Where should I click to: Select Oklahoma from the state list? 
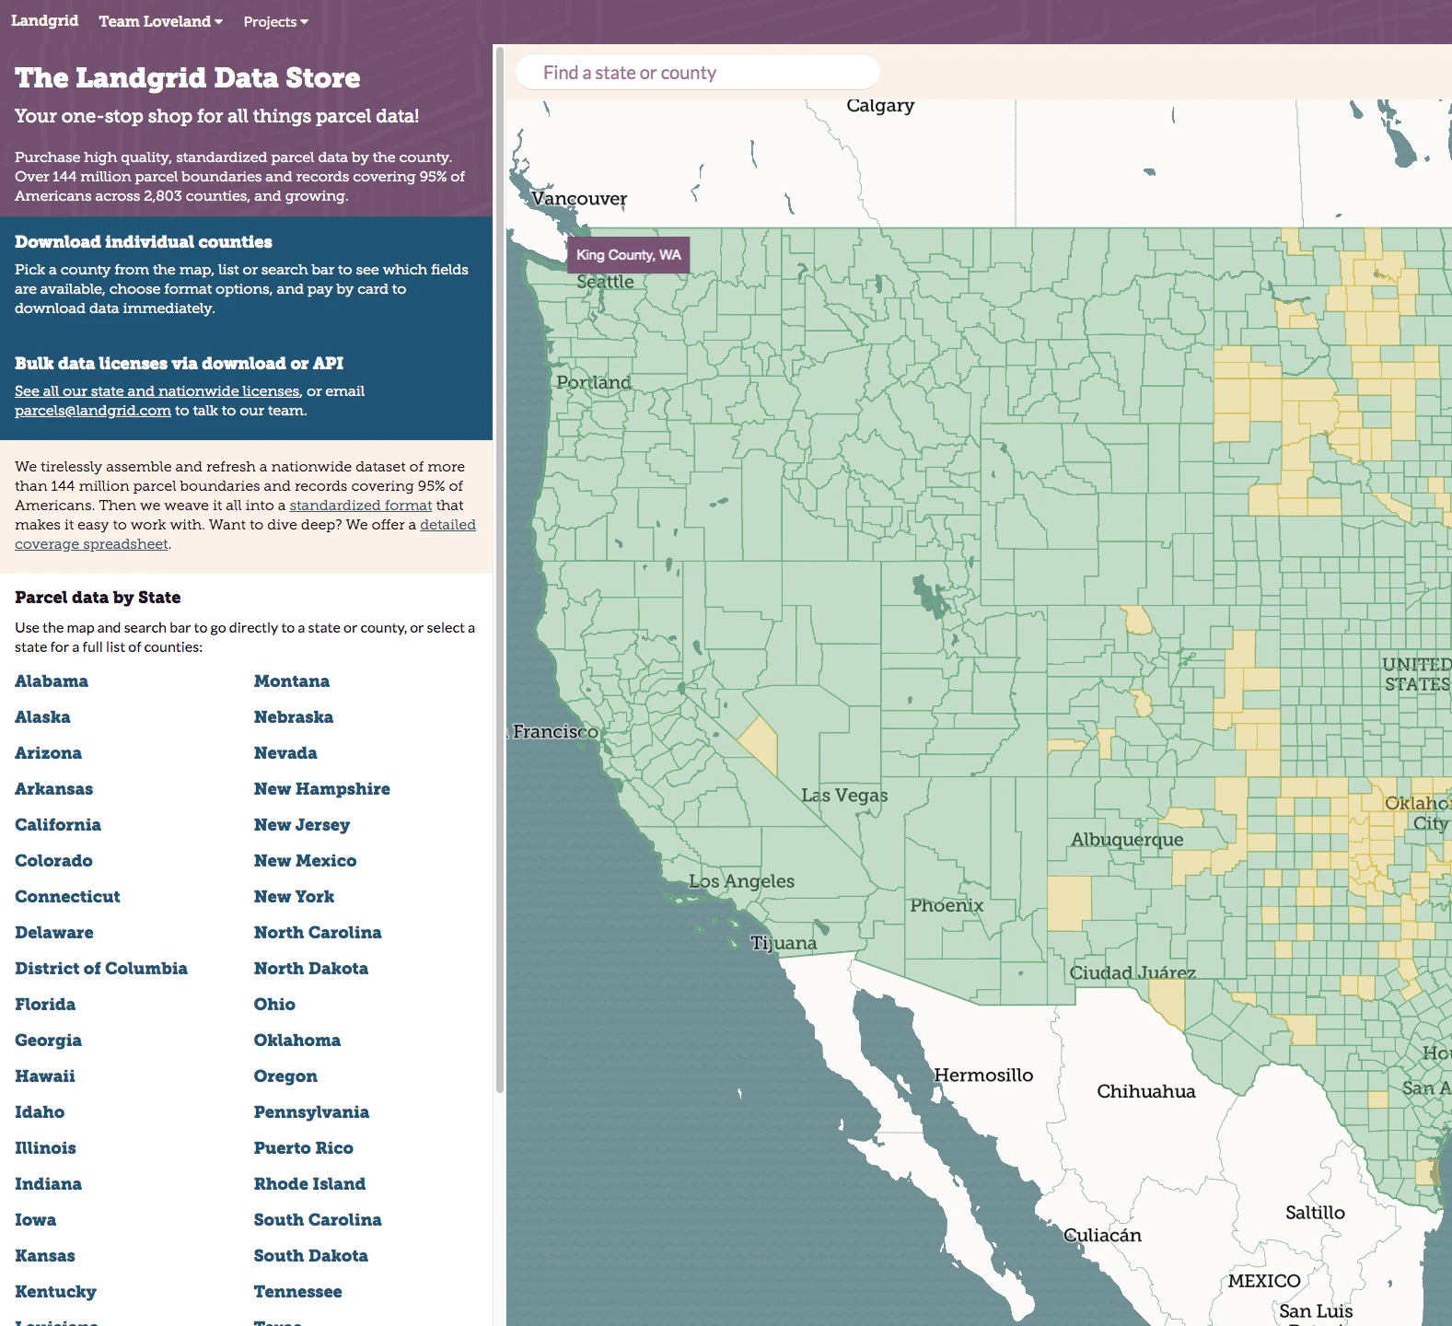pyautogui.click(x=297, y=1041)
